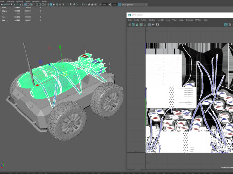Image resolution: width=233 pixels, height=174 pixels.
Task: Open the viewport Shading menu
Action: 10,1
